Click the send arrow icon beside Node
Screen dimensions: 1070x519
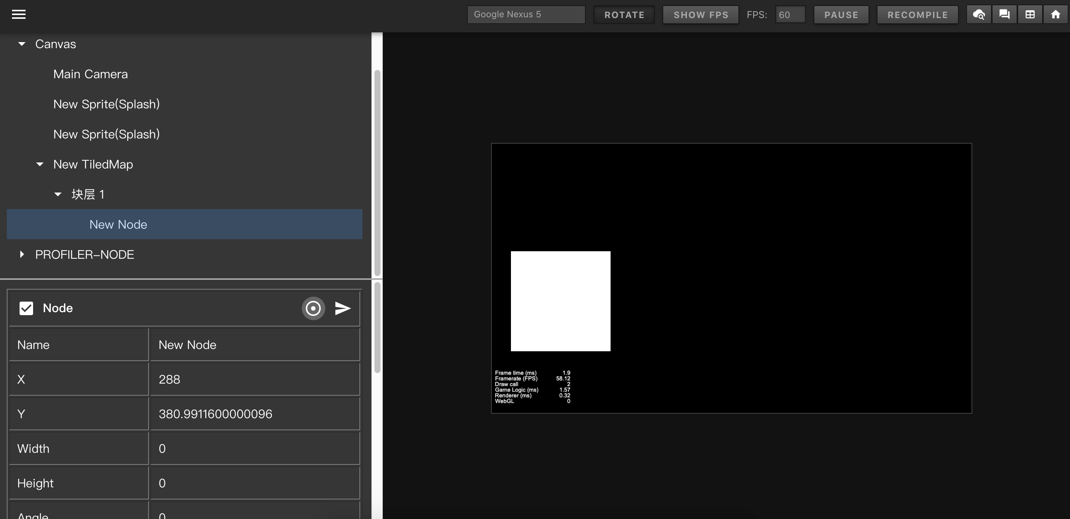click(343, 308)
